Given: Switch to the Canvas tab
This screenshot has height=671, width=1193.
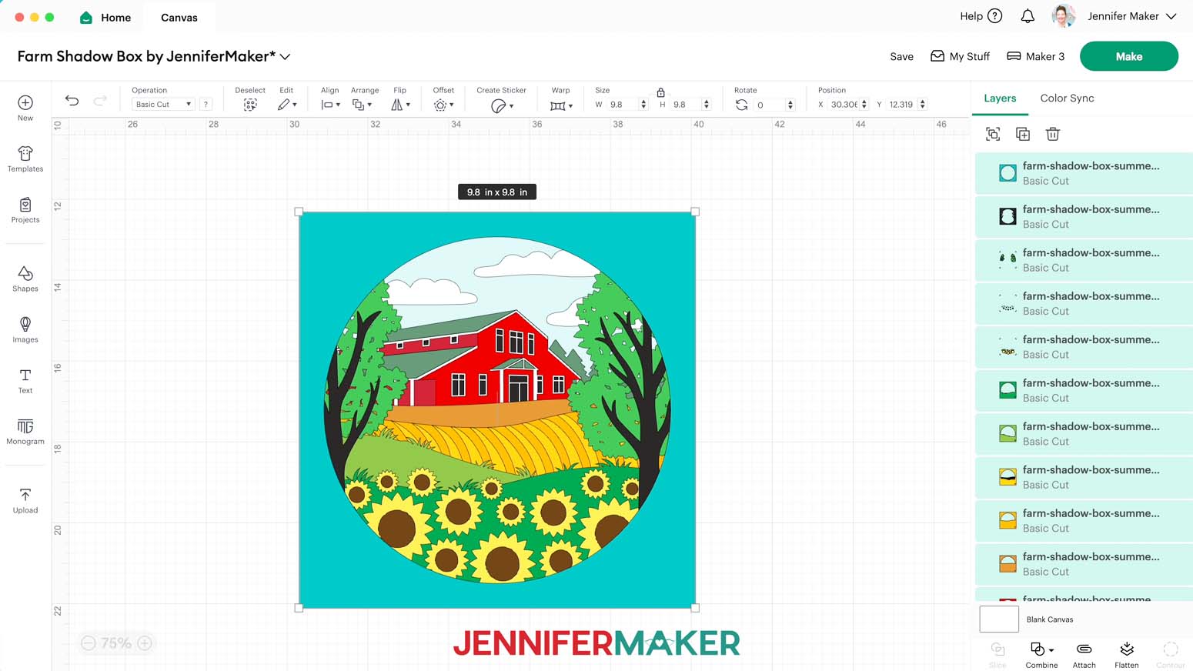Looking at the screenshot, I should (x=179, y=17).
